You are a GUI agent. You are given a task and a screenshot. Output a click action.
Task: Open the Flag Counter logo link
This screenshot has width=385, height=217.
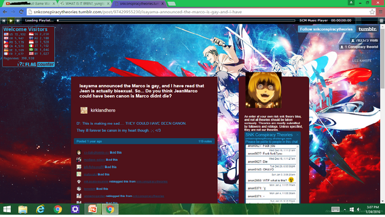pos(36,64)
